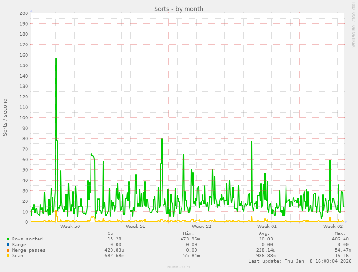Click the RRDTOOL / TOBI OETIKER watermark
The width and height of the screenshot is (358, 272).
[x=354, y=25]
